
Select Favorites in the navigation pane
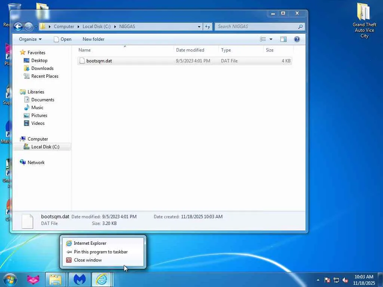(x=36, y=52)
